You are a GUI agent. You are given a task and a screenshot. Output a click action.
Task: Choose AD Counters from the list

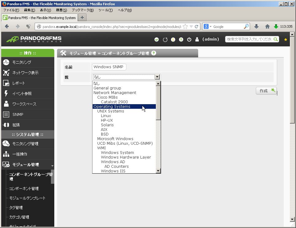point(124,166)
